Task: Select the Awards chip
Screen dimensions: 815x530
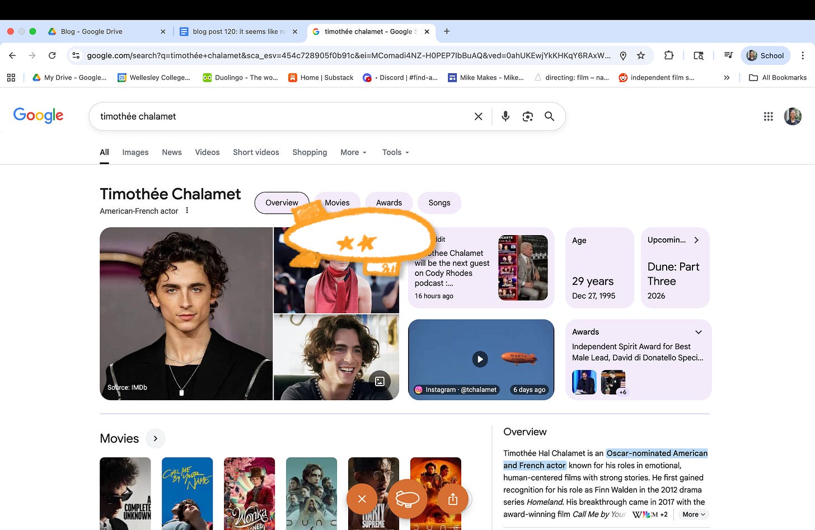Action: (x=389, y=203)
